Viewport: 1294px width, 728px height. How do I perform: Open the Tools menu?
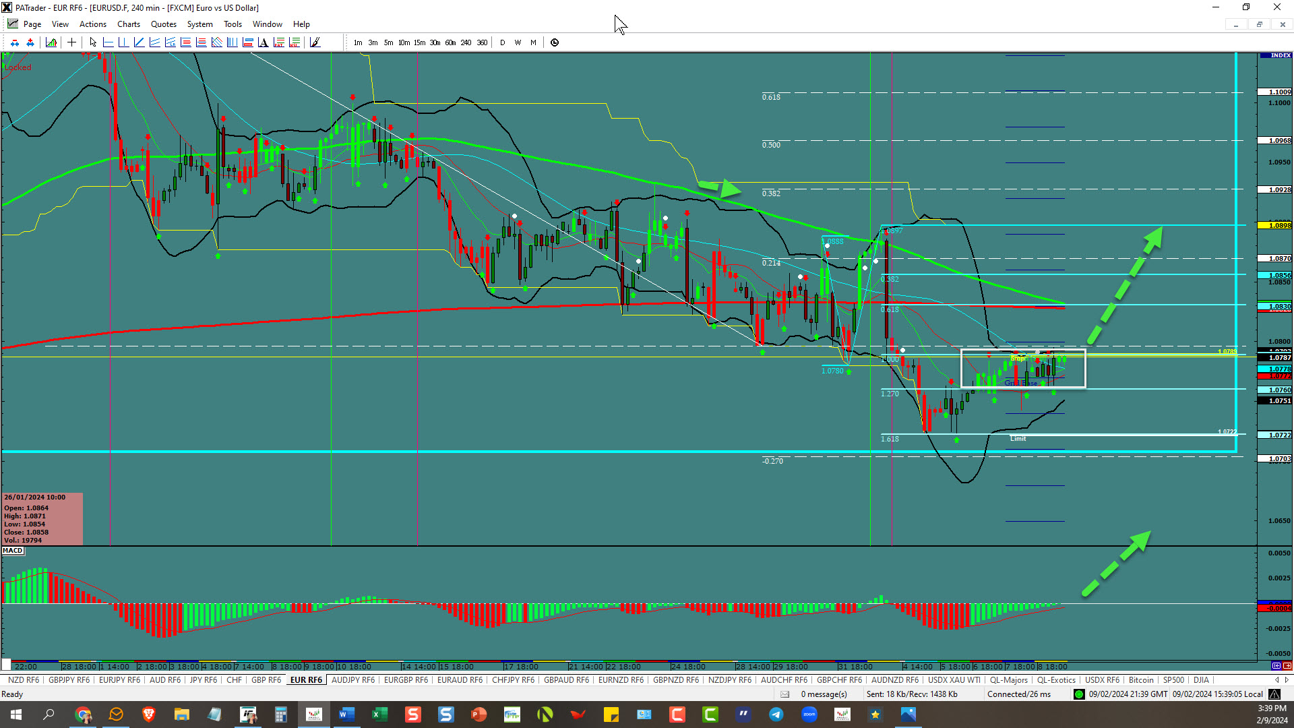[233, 24]
